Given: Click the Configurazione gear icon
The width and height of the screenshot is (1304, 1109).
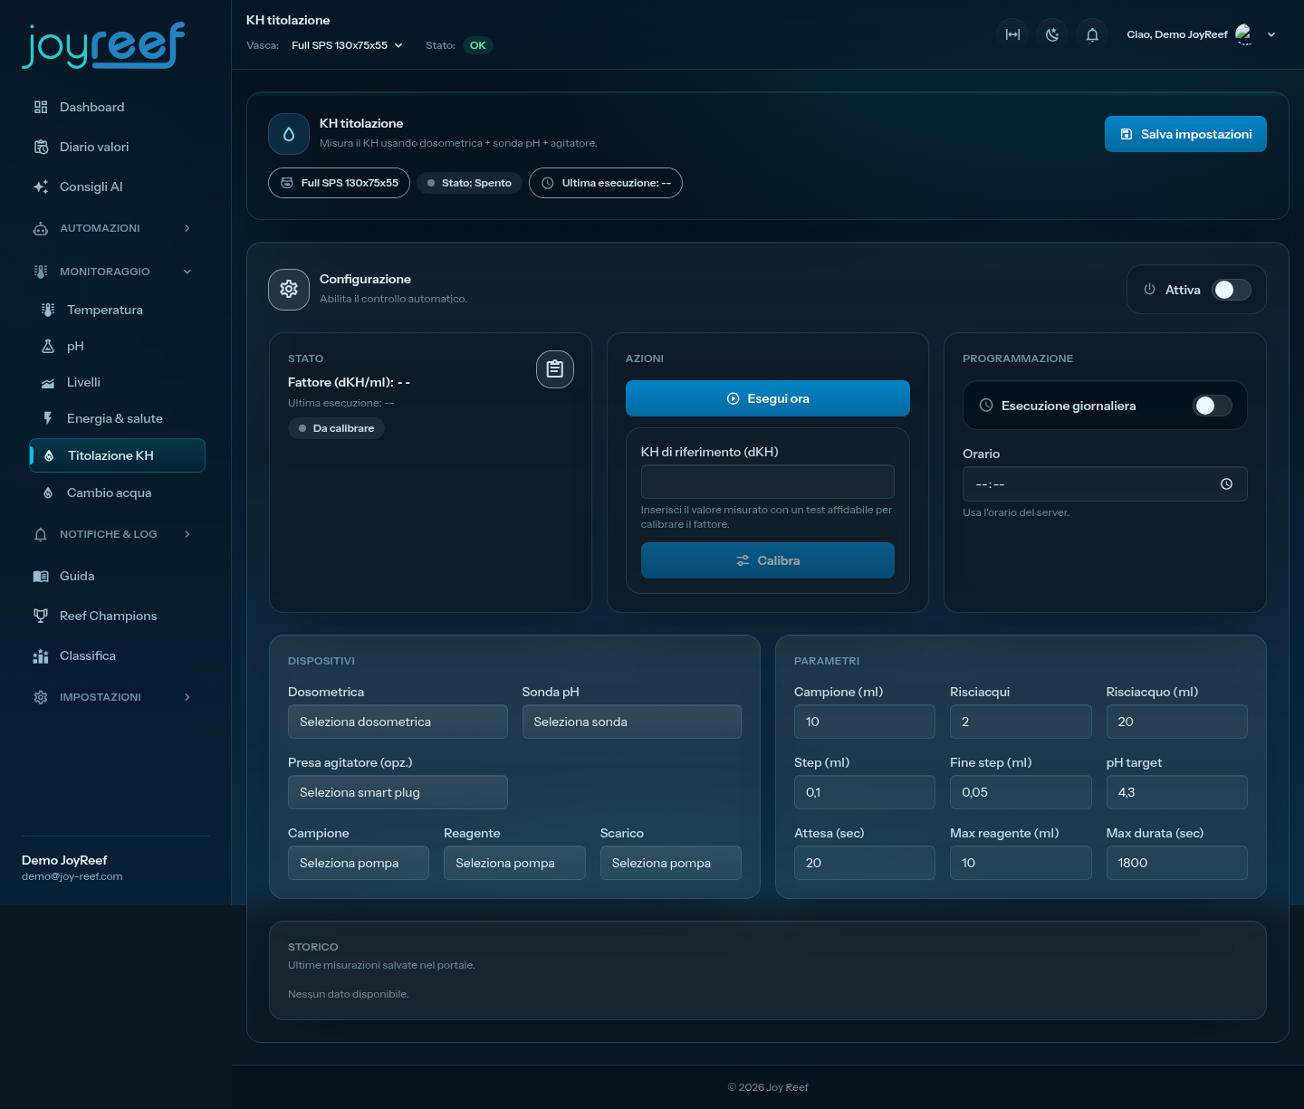Looking at the screenshot, I should (289, 289).
